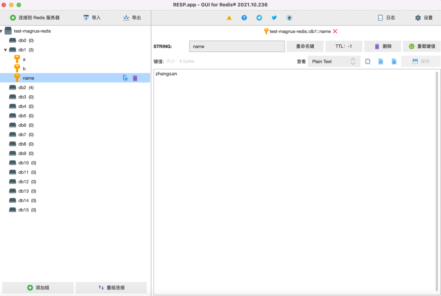Click the 保存 save button

(x=421, y=61)
